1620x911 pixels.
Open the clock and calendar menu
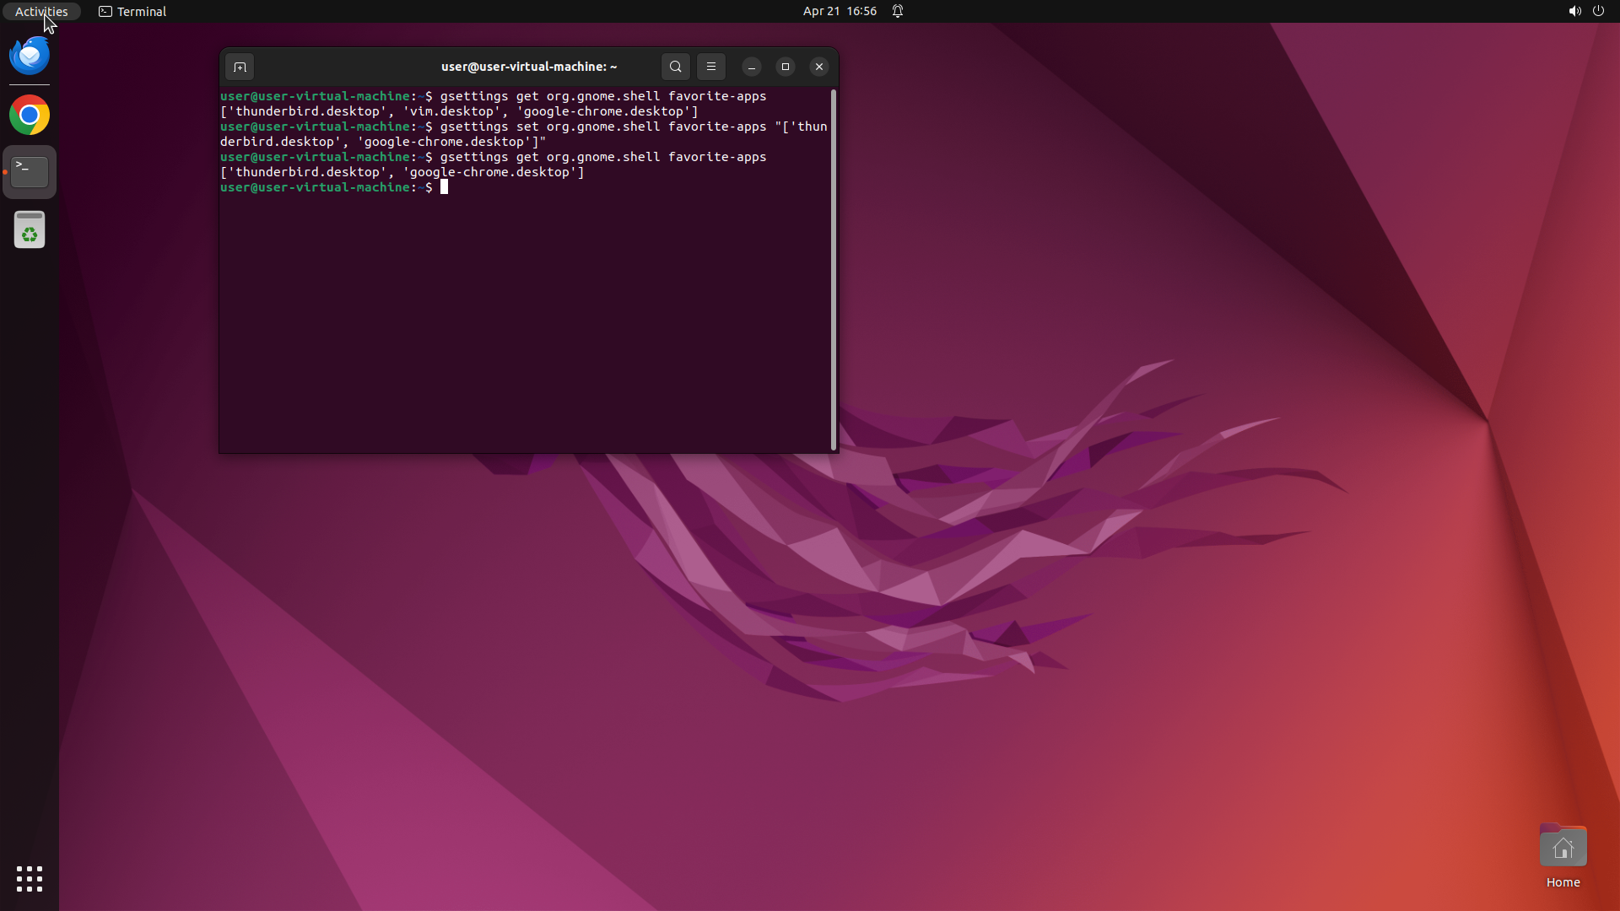[x=839, y=12]
